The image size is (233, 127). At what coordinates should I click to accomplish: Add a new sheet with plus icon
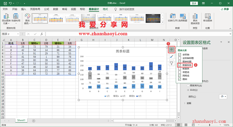[x=34, y=121]
